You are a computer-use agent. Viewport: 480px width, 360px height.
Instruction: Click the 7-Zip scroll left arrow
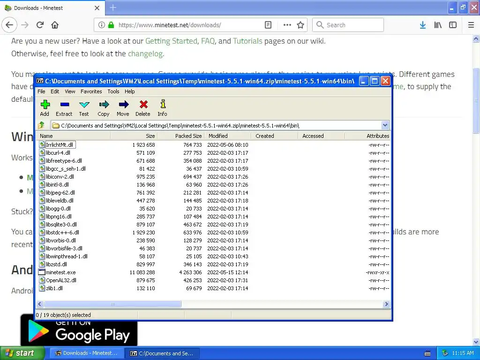point(40,304)
